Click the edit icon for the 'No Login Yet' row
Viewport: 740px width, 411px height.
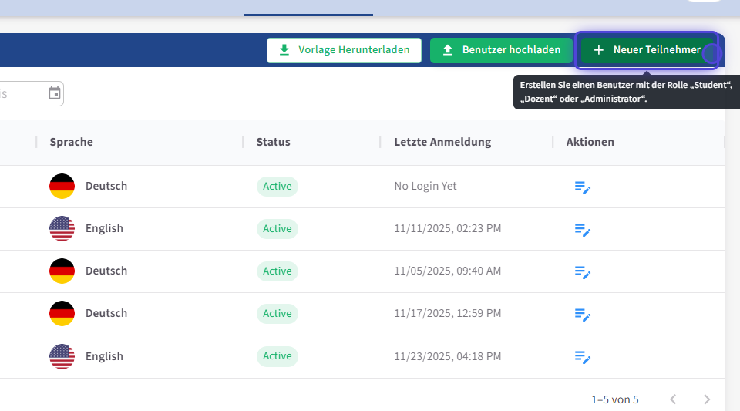pyautogui.click(x=582, y=187)
